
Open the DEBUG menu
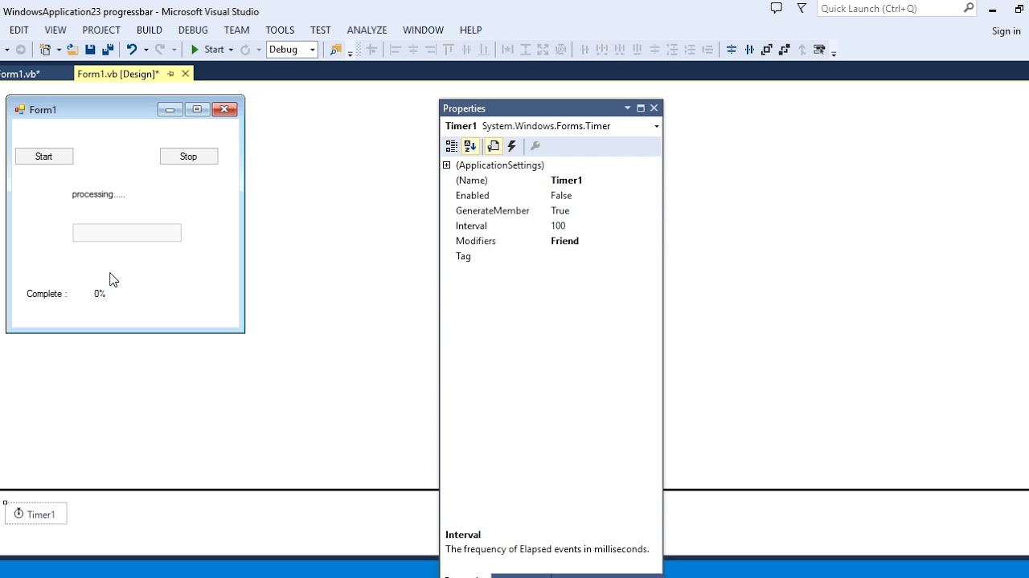tap(193, 31)
